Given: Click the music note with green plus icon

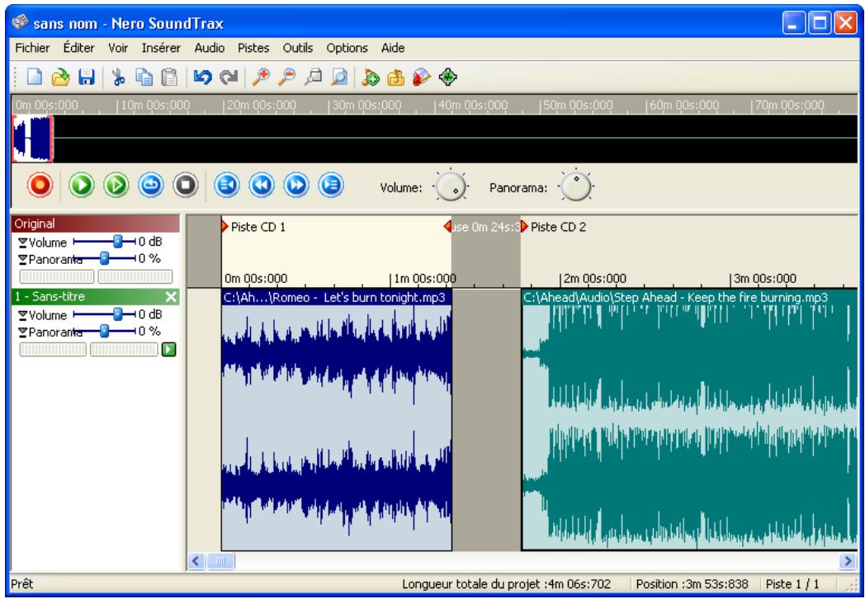Looking at the screenshot, I should coord(371,78).
